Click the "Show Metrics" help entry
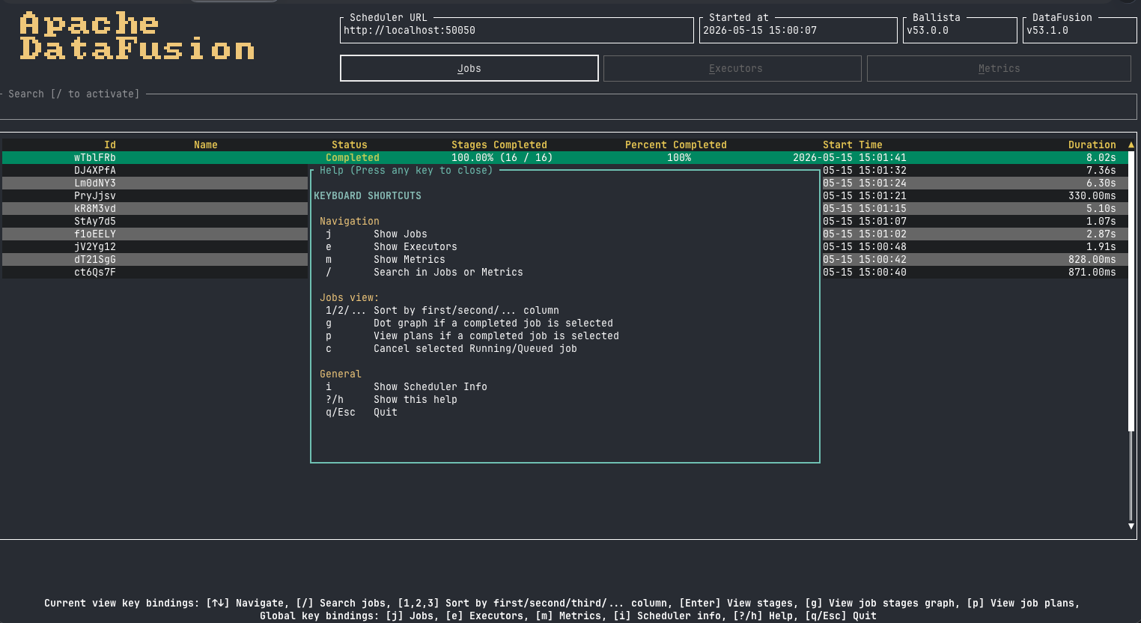 [410, 259]
